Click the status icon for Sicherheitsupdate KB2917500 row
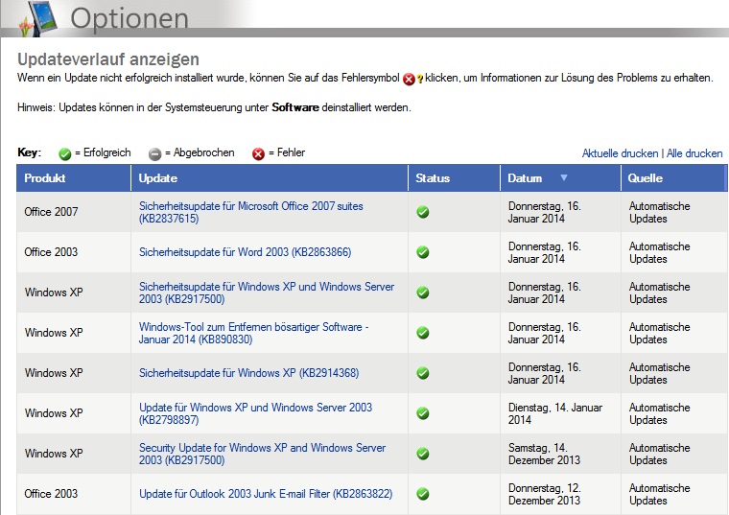 (423, 293)
